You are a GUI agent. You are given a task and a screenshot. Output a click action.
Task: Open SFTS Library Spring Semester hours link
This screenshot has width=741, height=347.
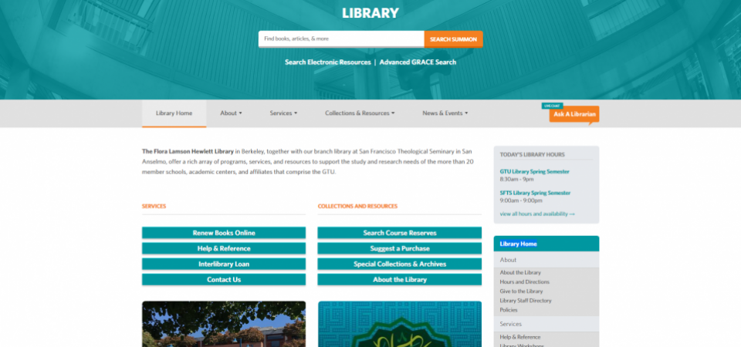click(535, 193)
